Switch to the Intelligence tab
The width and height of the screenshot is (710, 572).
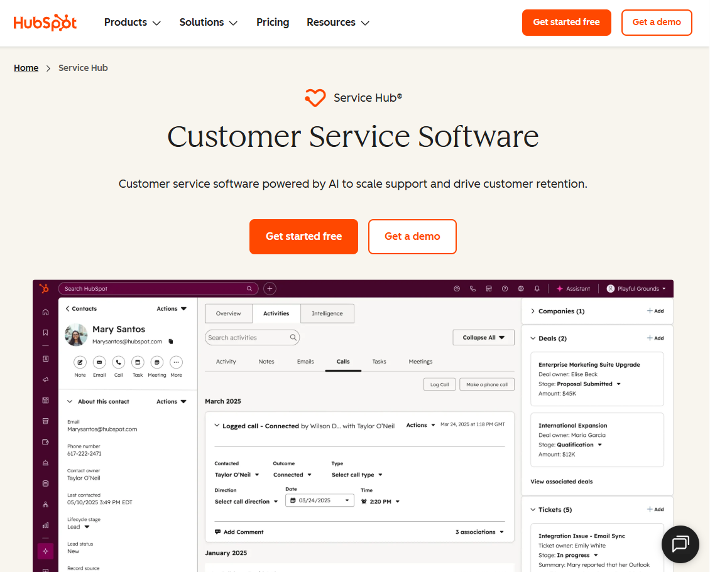pos(327,313)
